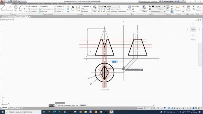The width and height of the screenshot is (203, 114).
Task: Click Копирование свойств (Match Properties)
Action: point(144,9)
